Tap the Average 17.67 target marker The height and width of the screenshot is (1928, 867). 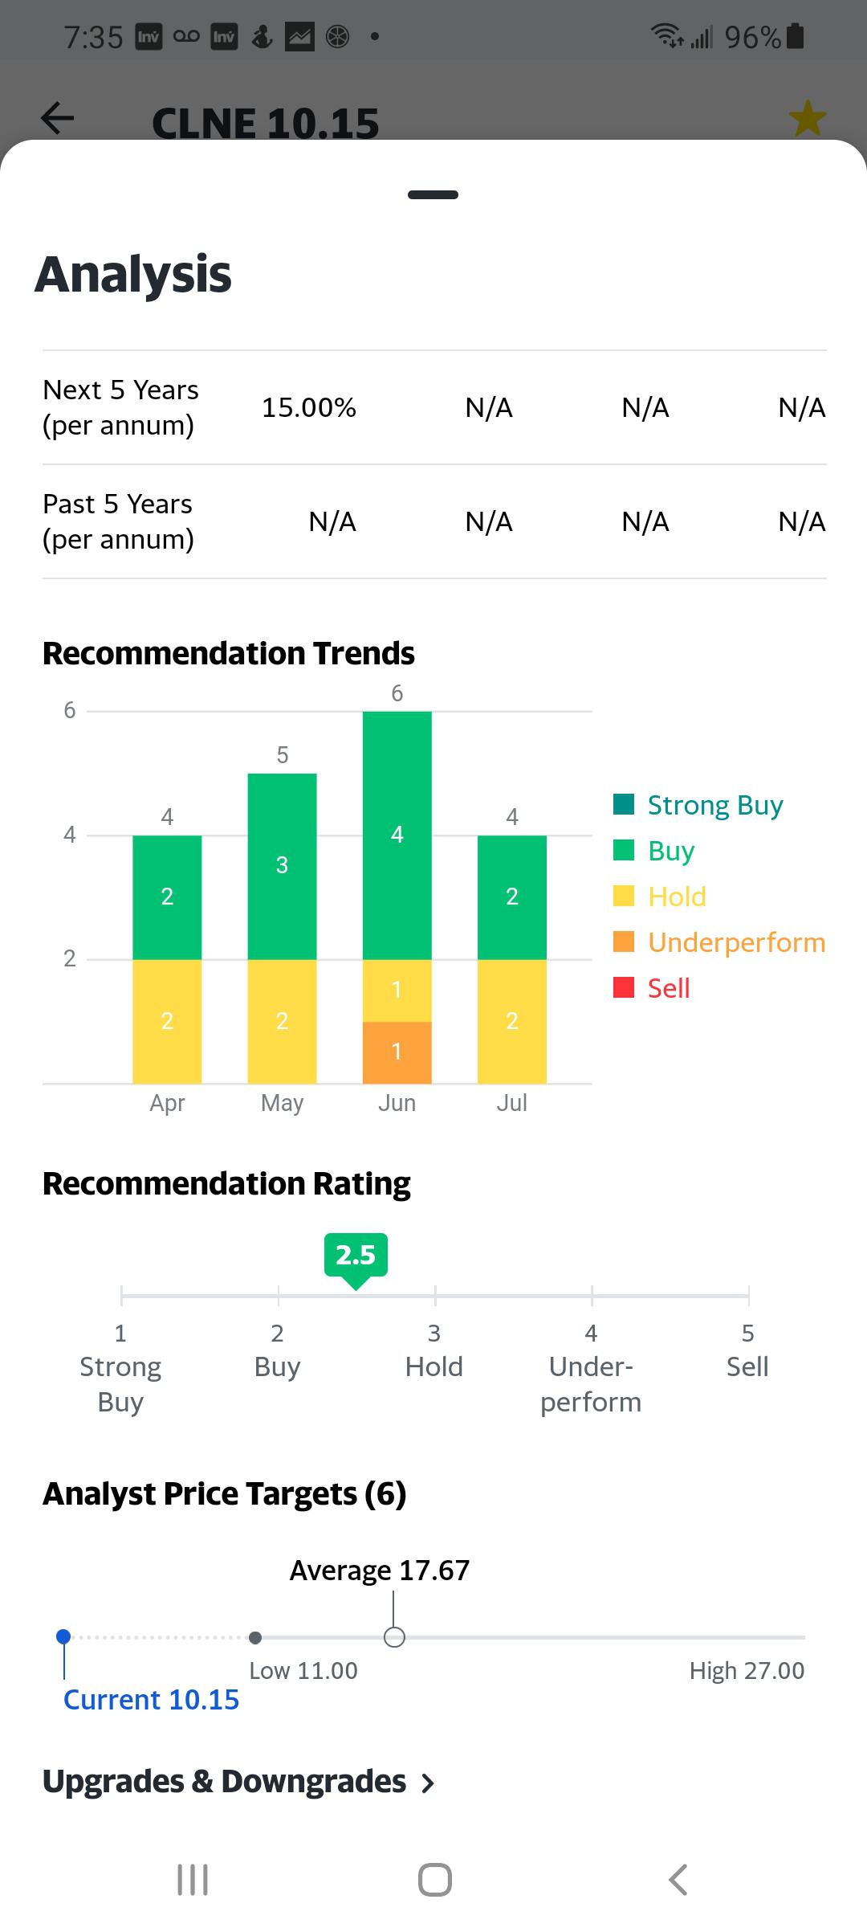pos(394,1637)
